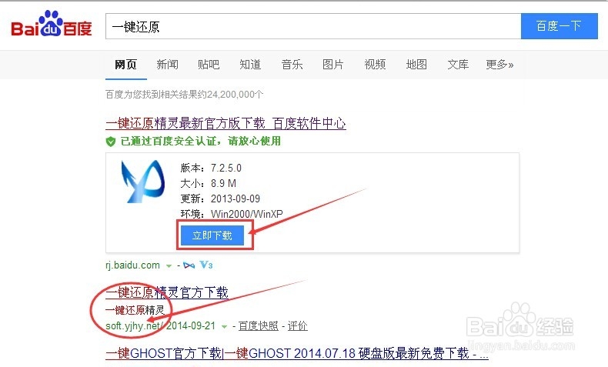Expand the dropdown arrow after 2014-09-21
The height and width of the screenshot is (367, 608).
click(224, 327)
